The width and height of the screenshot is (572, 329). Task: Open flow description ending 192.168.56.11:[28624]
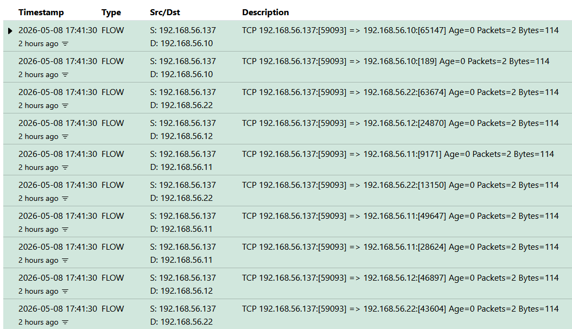click(x=400, y=248)
